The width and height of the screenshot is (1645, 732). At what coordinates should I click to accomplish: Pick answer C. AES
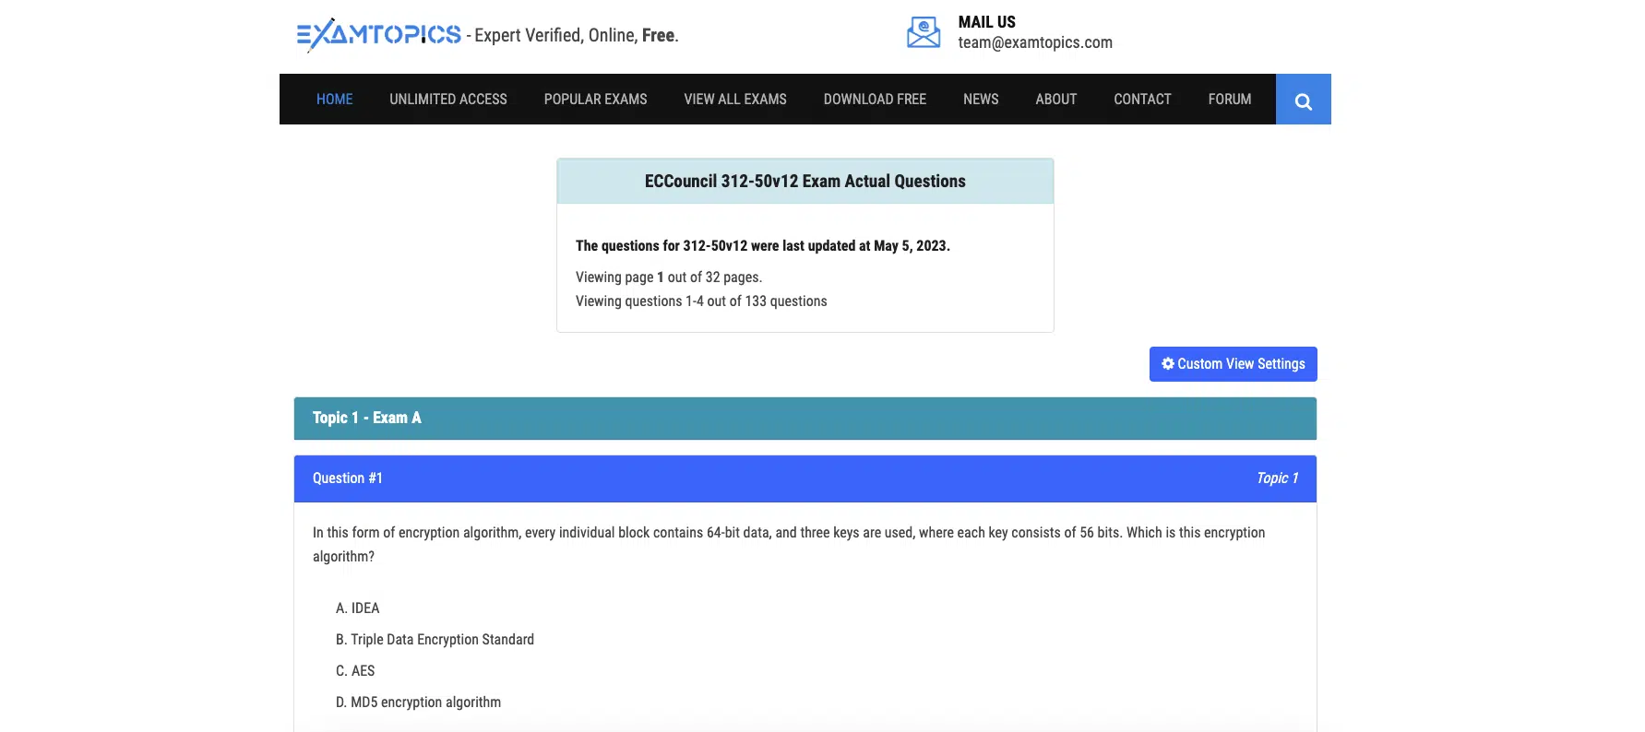pyautogui.click(x=355, y=671)
